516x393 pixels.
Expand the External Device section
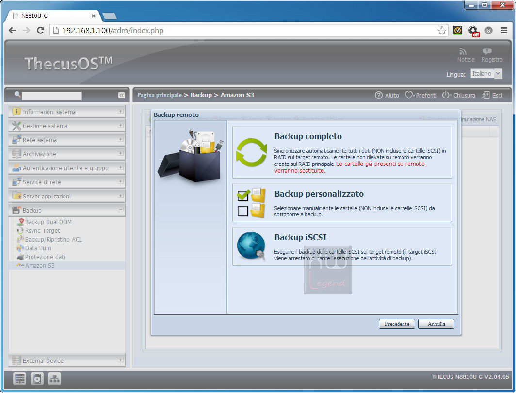coord(120,360)
